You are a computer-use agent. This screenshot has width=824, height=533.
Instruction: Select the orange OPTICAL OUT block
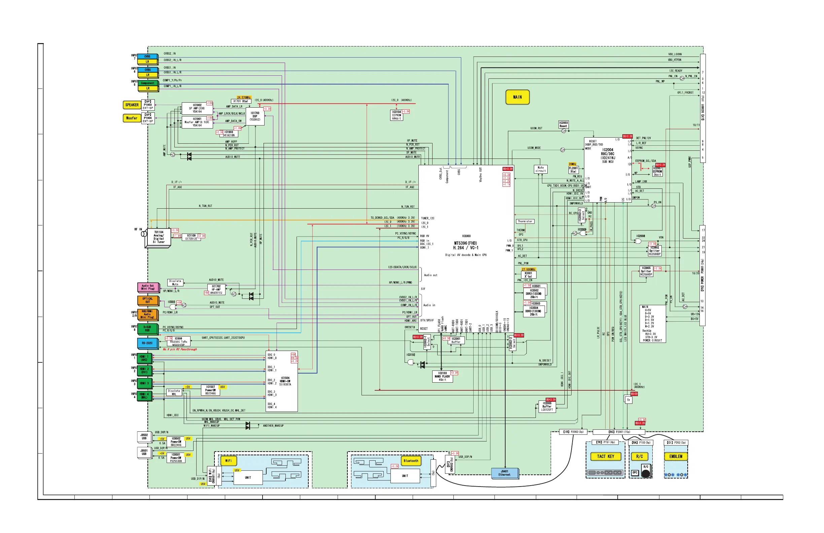[148, 300]
